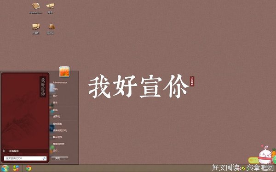Open 图片 Pictures in Start menu
The height and width of the screenshot is (172, 276).
coord(55,96)
